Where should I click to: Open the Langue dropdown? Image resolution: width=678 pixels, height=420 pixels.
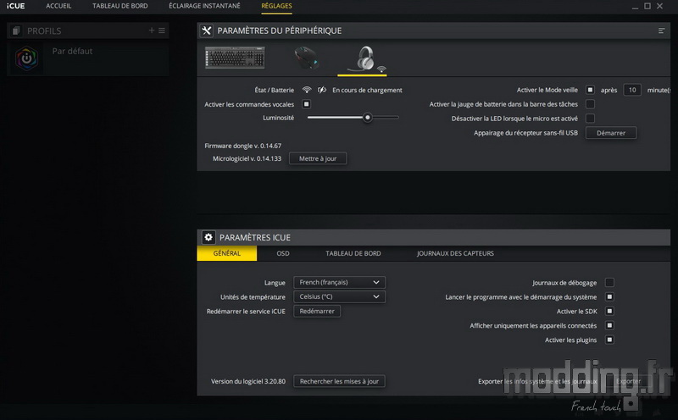[339, 282]
